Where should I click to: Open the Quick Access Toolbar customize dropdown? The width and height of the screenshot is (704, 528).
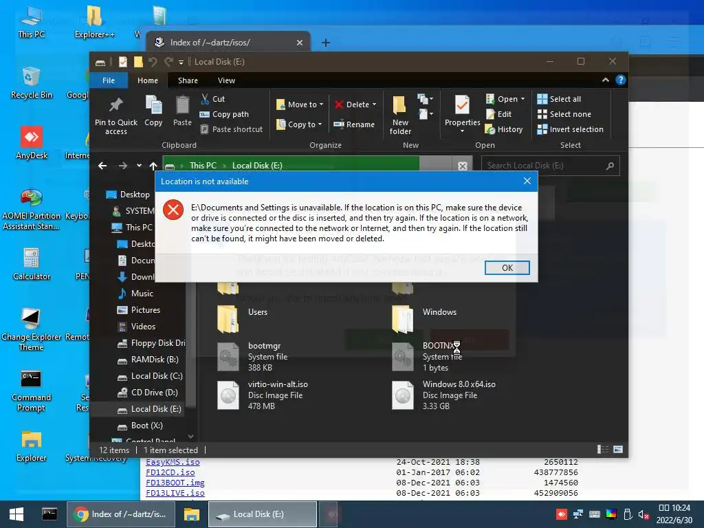(181, 62)
